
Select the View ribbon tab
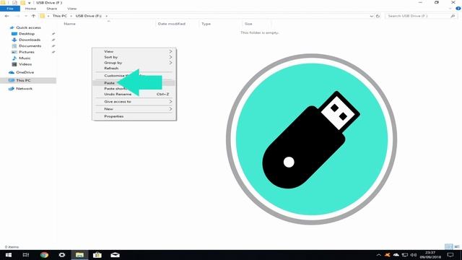(x=72, y=9)
